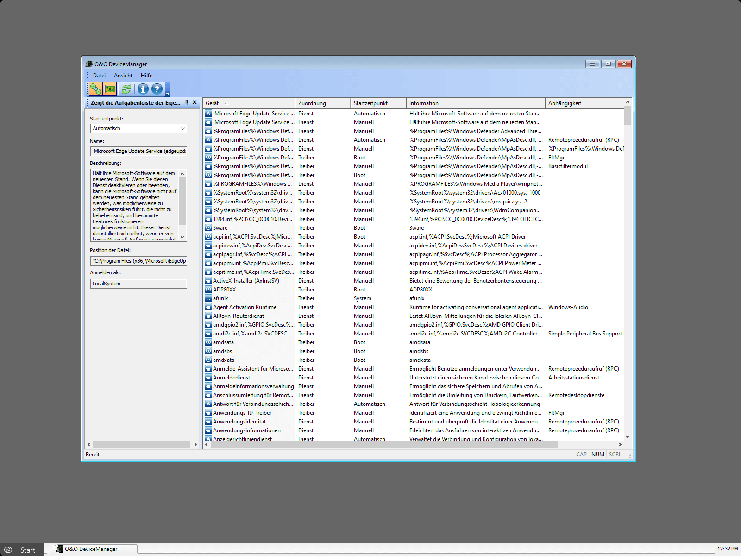Click the Position der Datei path field
This screenshot has height=556, width=741.
[x=138, y=261]
